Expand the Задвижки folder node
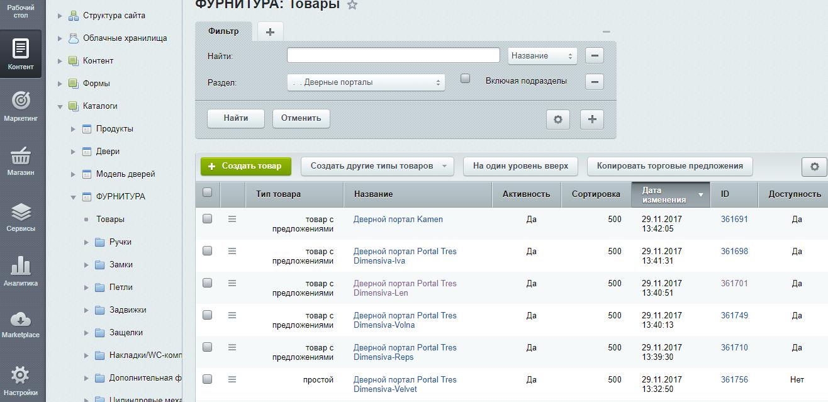 coord(86,310)
